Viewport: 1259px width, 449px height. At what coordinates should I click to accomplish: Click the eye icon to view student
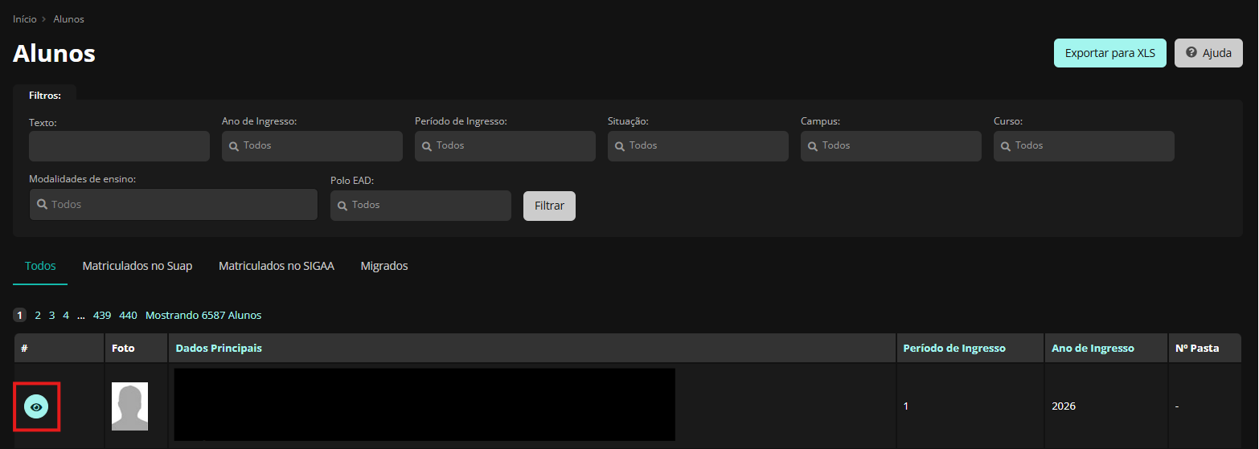point(35,407)
